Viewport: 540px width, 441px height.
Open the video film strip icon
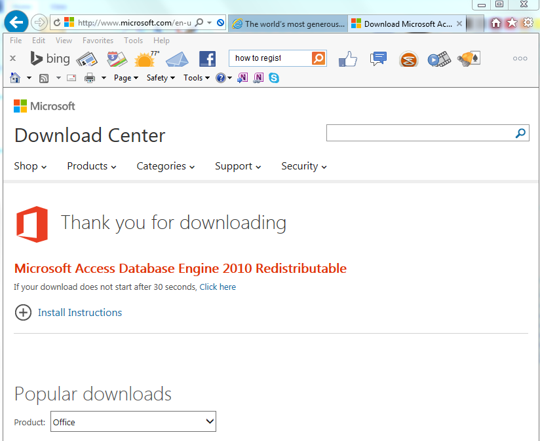pos(439,59)
